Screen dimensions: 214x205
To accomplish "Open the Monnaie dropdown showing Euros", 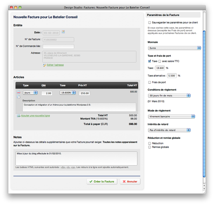I will tap(174, 48).
